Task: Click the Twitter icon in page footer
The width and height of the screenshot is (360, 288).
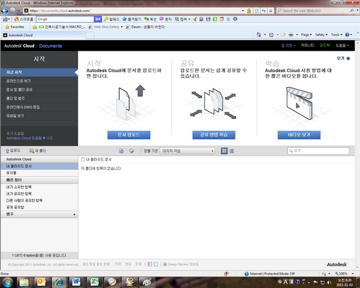Action: point(156,264)
